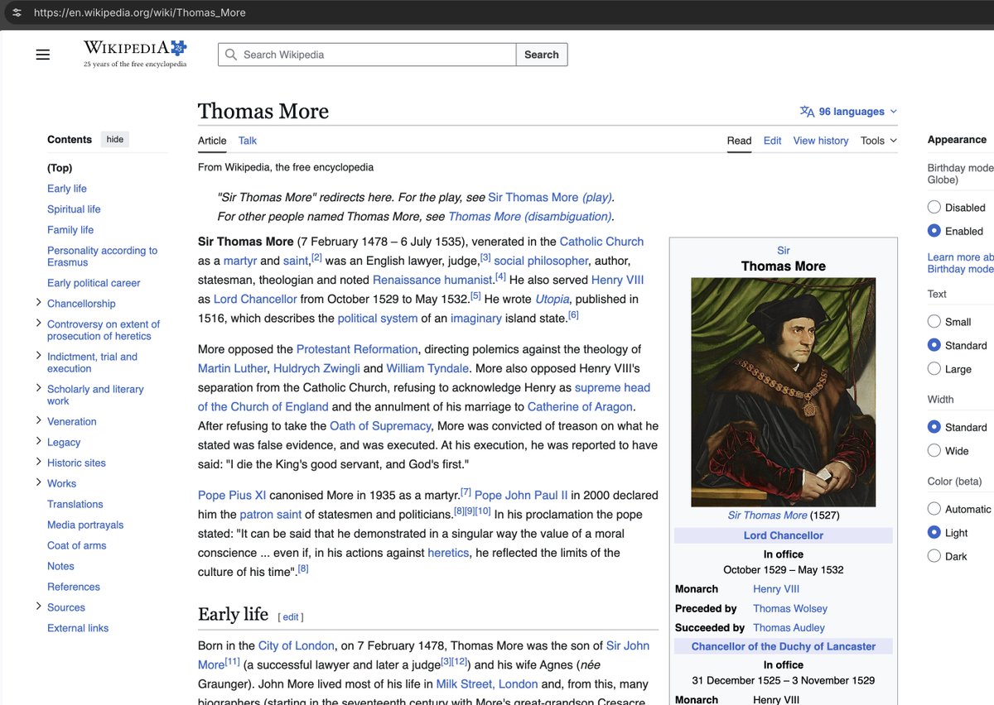
Task: Open the Thomas More portrait image
Action: pyautogui.click(x=783, y=392)
